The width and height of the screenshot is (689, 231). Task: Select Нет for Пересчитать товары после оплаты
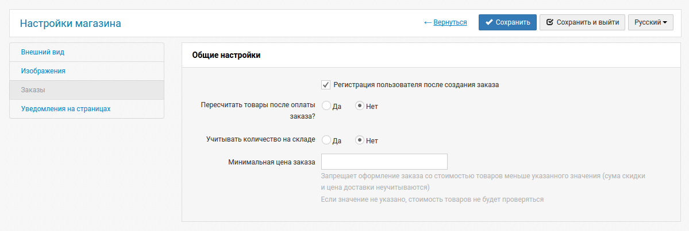(x=359, y=106)
